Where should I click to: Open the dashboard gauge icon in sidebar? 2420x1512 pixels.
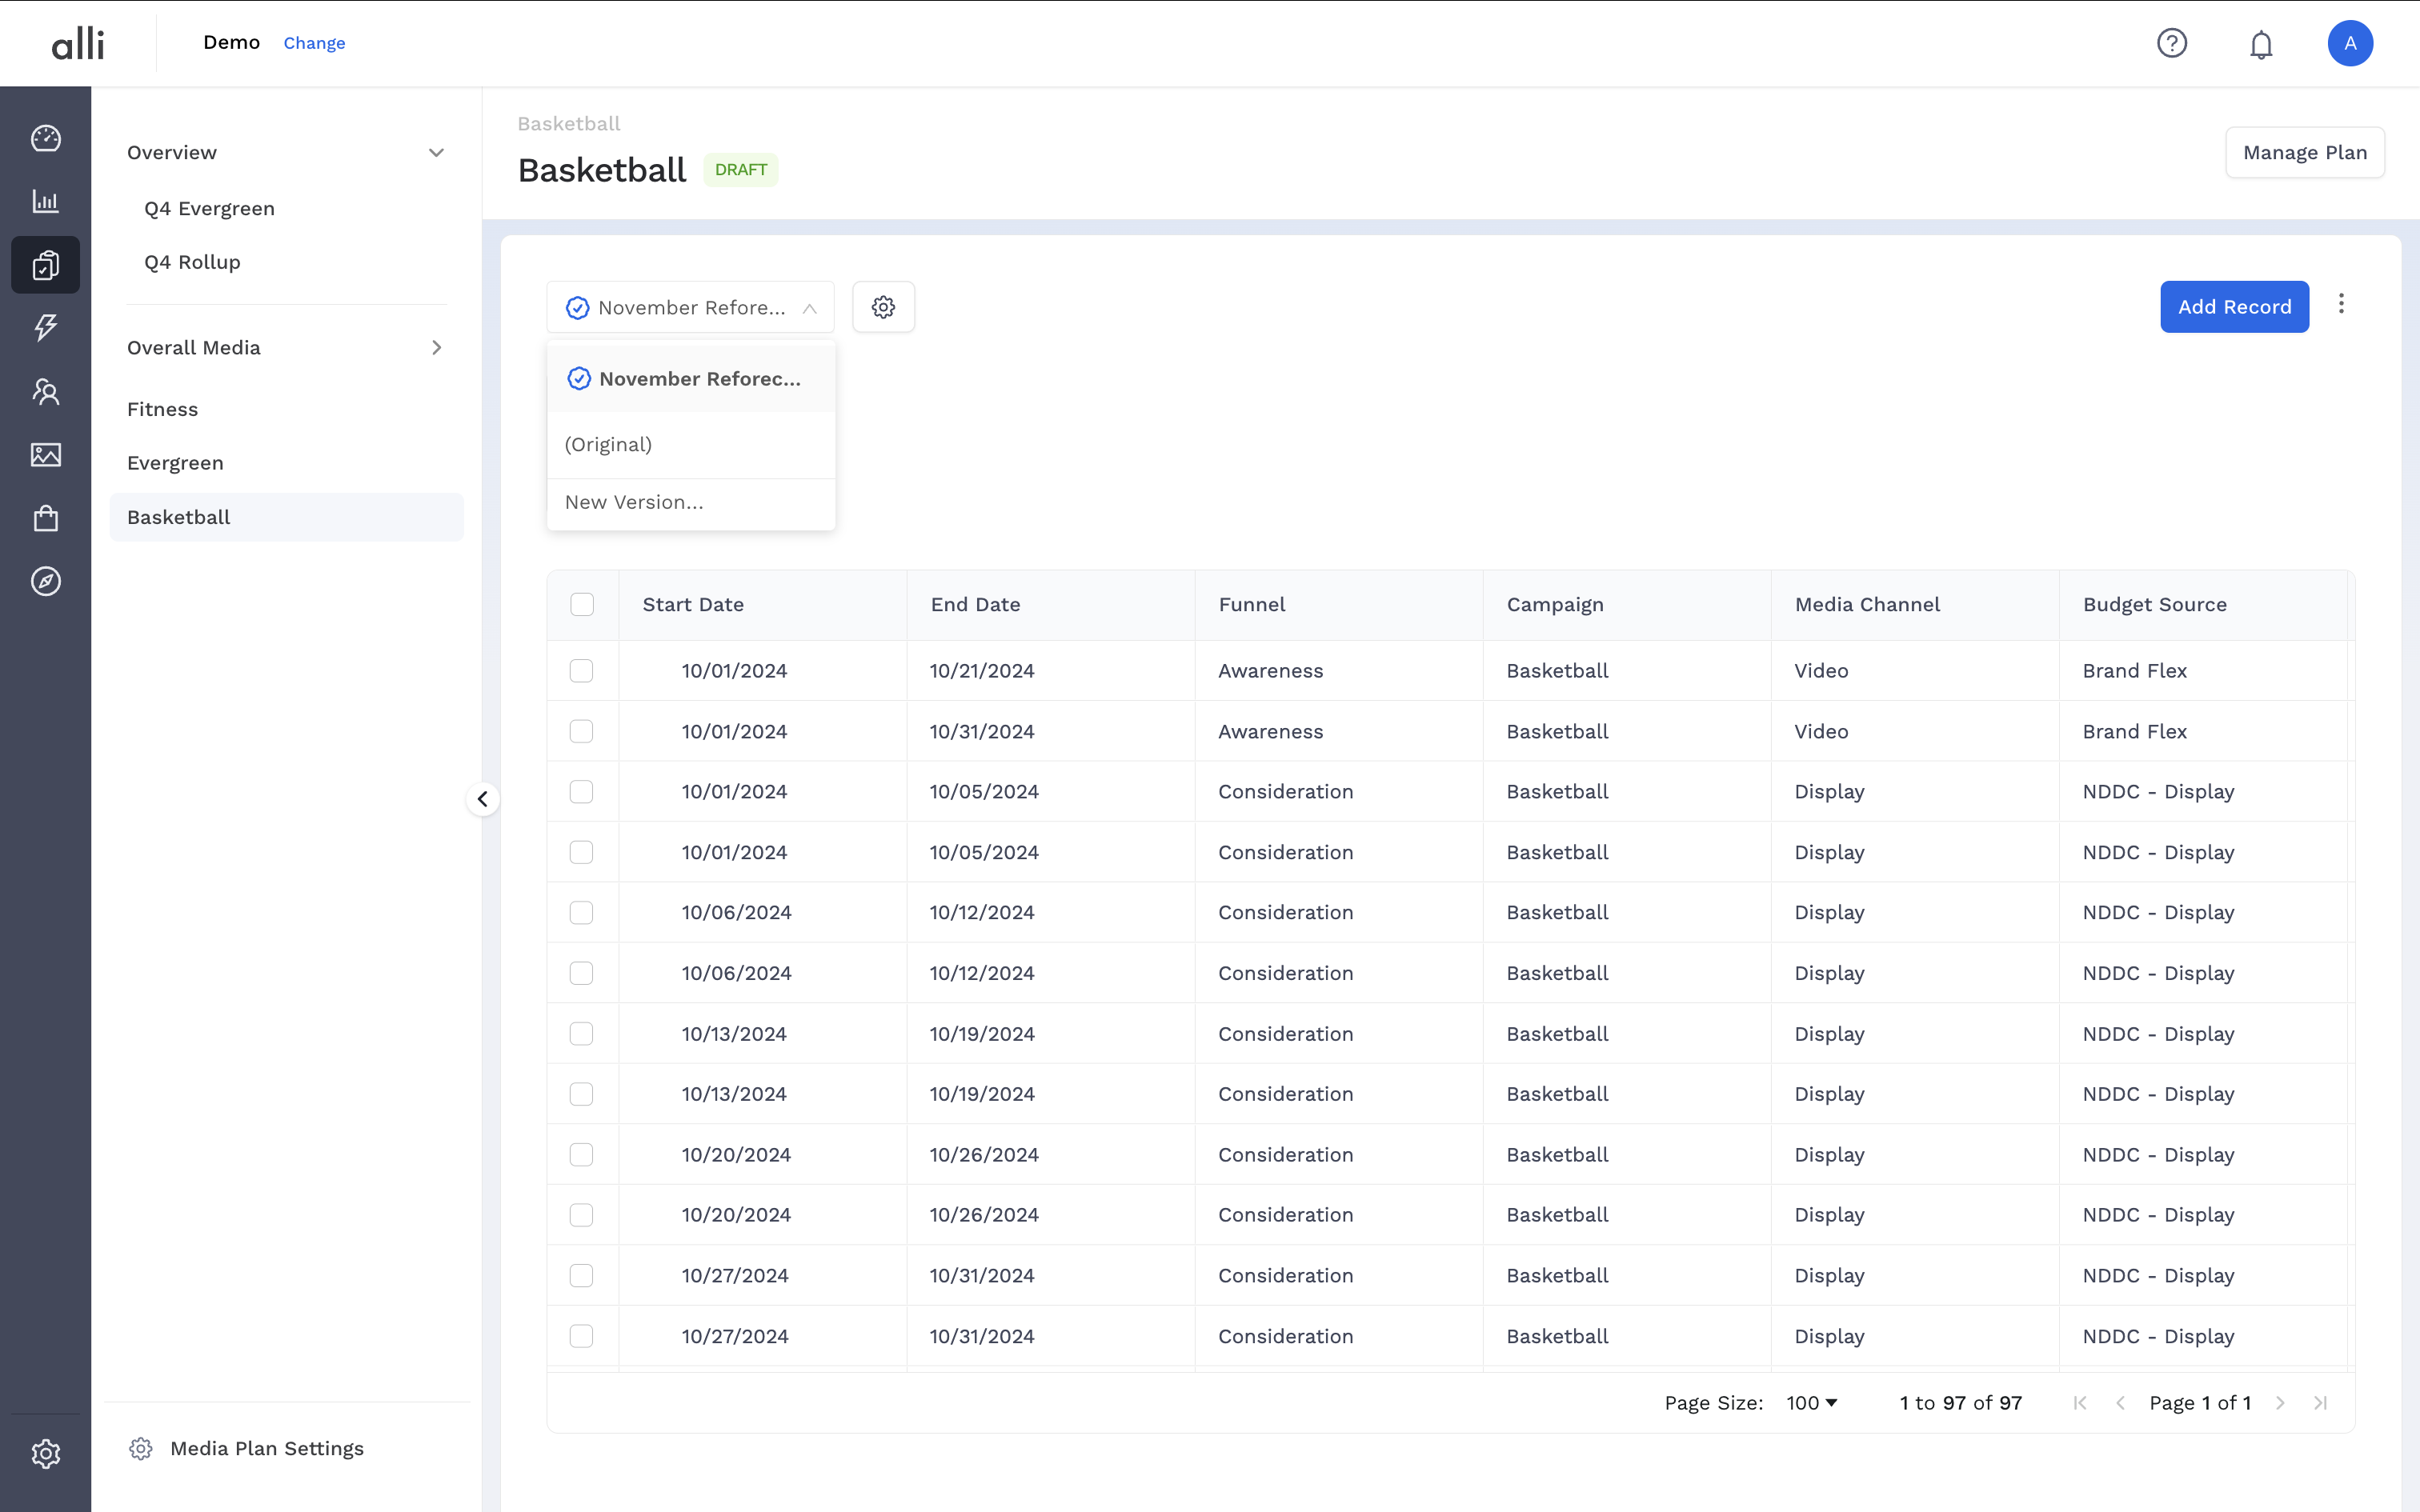click(45, 138)
